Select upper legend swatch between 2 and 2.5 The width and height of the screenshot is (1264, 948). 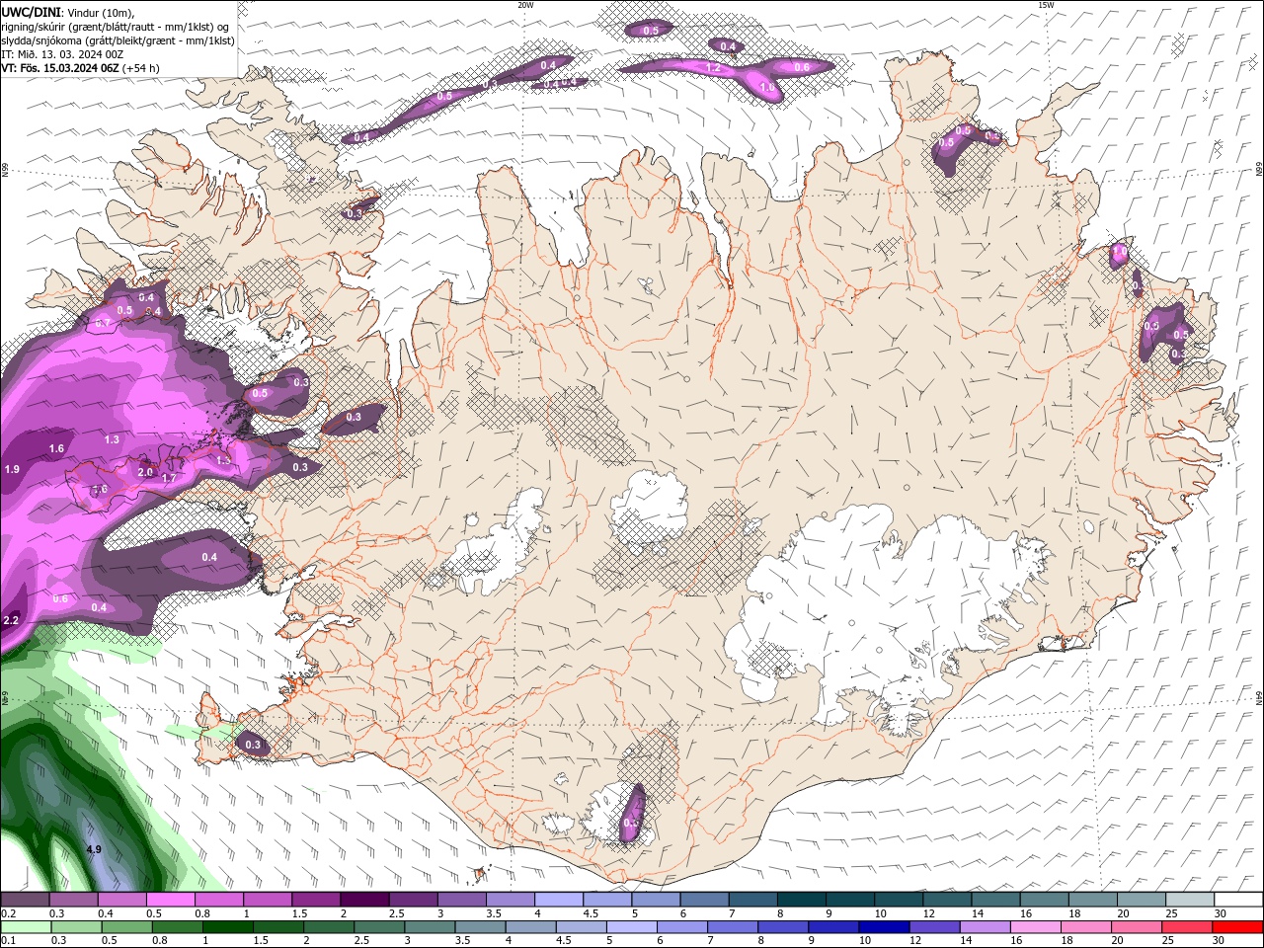[364, 900]
